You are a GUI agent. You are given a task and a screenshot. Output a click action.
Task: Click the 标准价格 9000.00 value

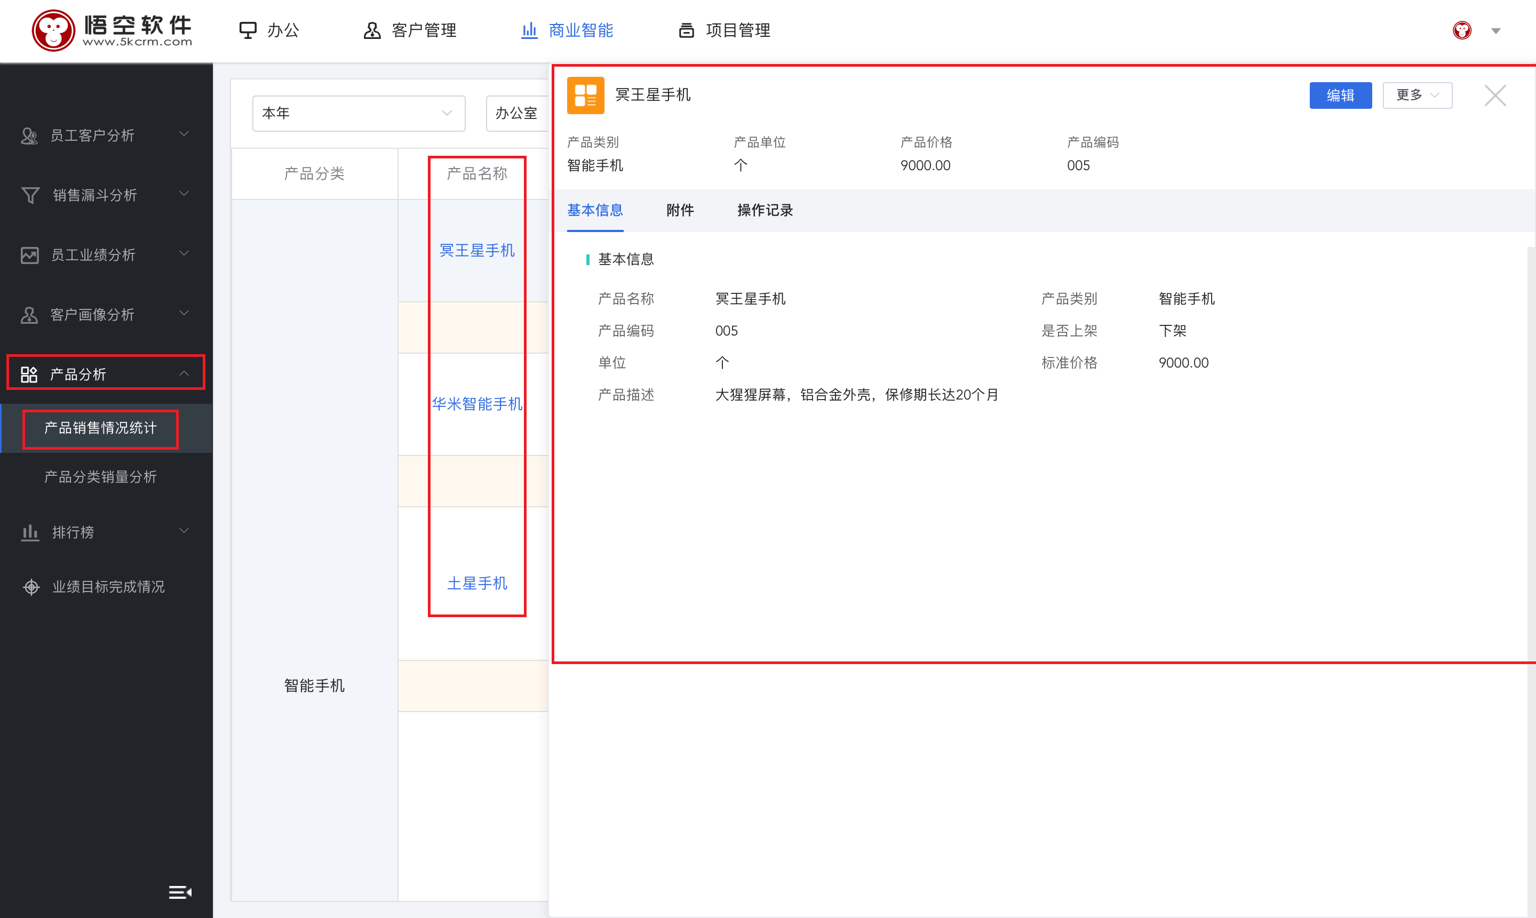(1183, 363)
